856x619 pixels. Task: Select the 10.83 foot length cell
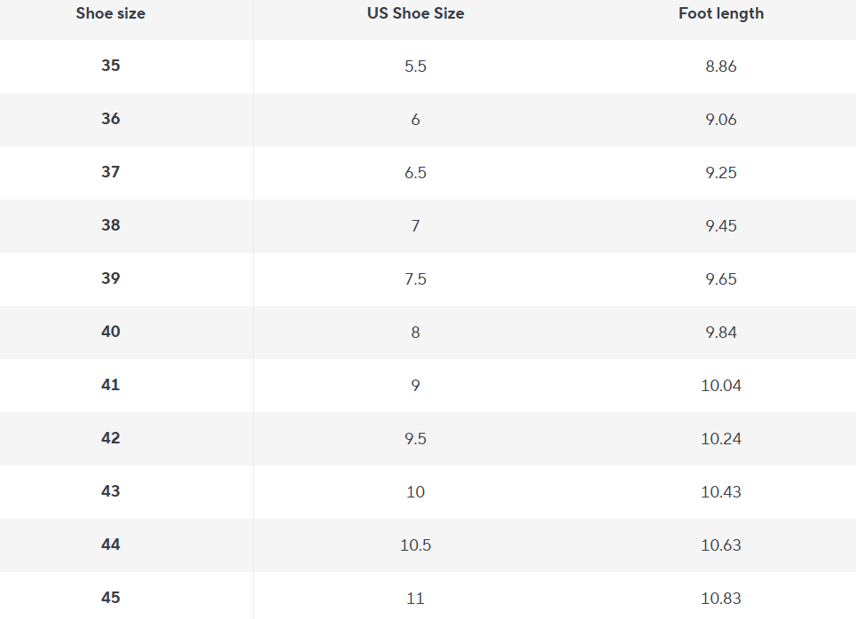pos(720,599)
